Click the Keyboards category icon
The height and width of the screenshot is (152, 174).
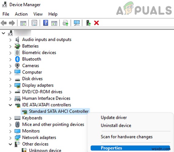tap(17, 118)
